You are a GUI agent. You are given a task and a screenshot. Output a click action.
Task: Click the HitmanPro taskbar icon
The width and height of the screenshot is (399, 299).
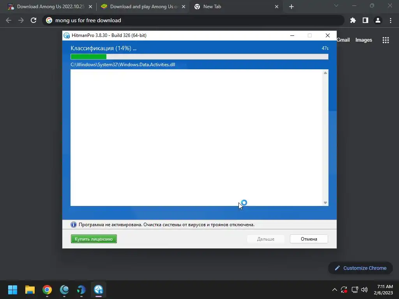click(x=99, y=290)
